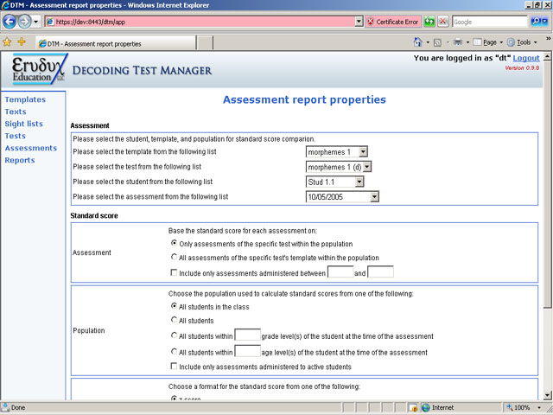The image size is (553, 415).
Task: Select 'Only assessments of the specific test' radio
Action: (174, 243)
